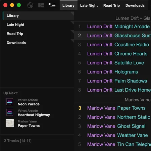Select Downloads playlist in sidebar

pyautogui.click(x=38, y=43)
